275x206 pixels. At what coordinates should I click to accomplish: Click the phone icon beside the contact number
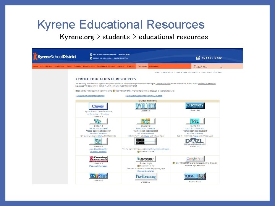pyautogui.click(x=91, y=58)
